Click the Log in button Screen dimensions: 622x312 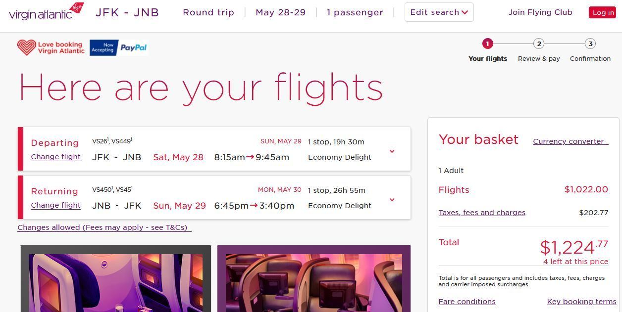tap(602, 12)
